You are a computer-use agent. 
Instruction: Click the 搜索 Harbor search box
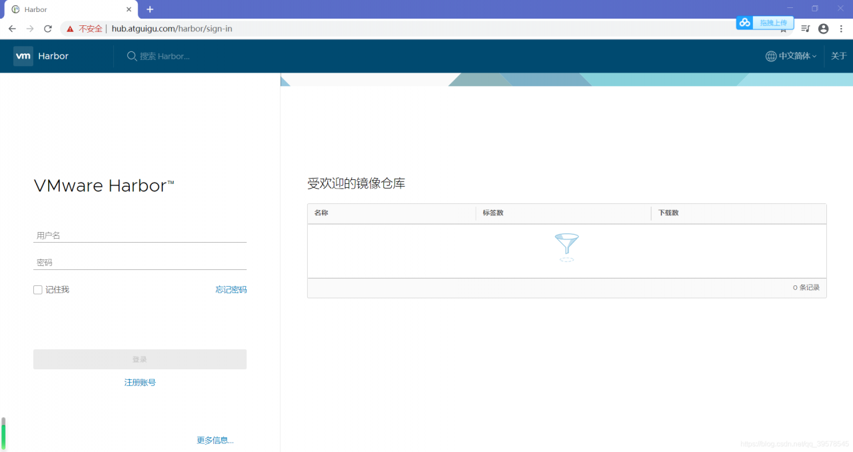pyautogui.click(x=165, y=56)
